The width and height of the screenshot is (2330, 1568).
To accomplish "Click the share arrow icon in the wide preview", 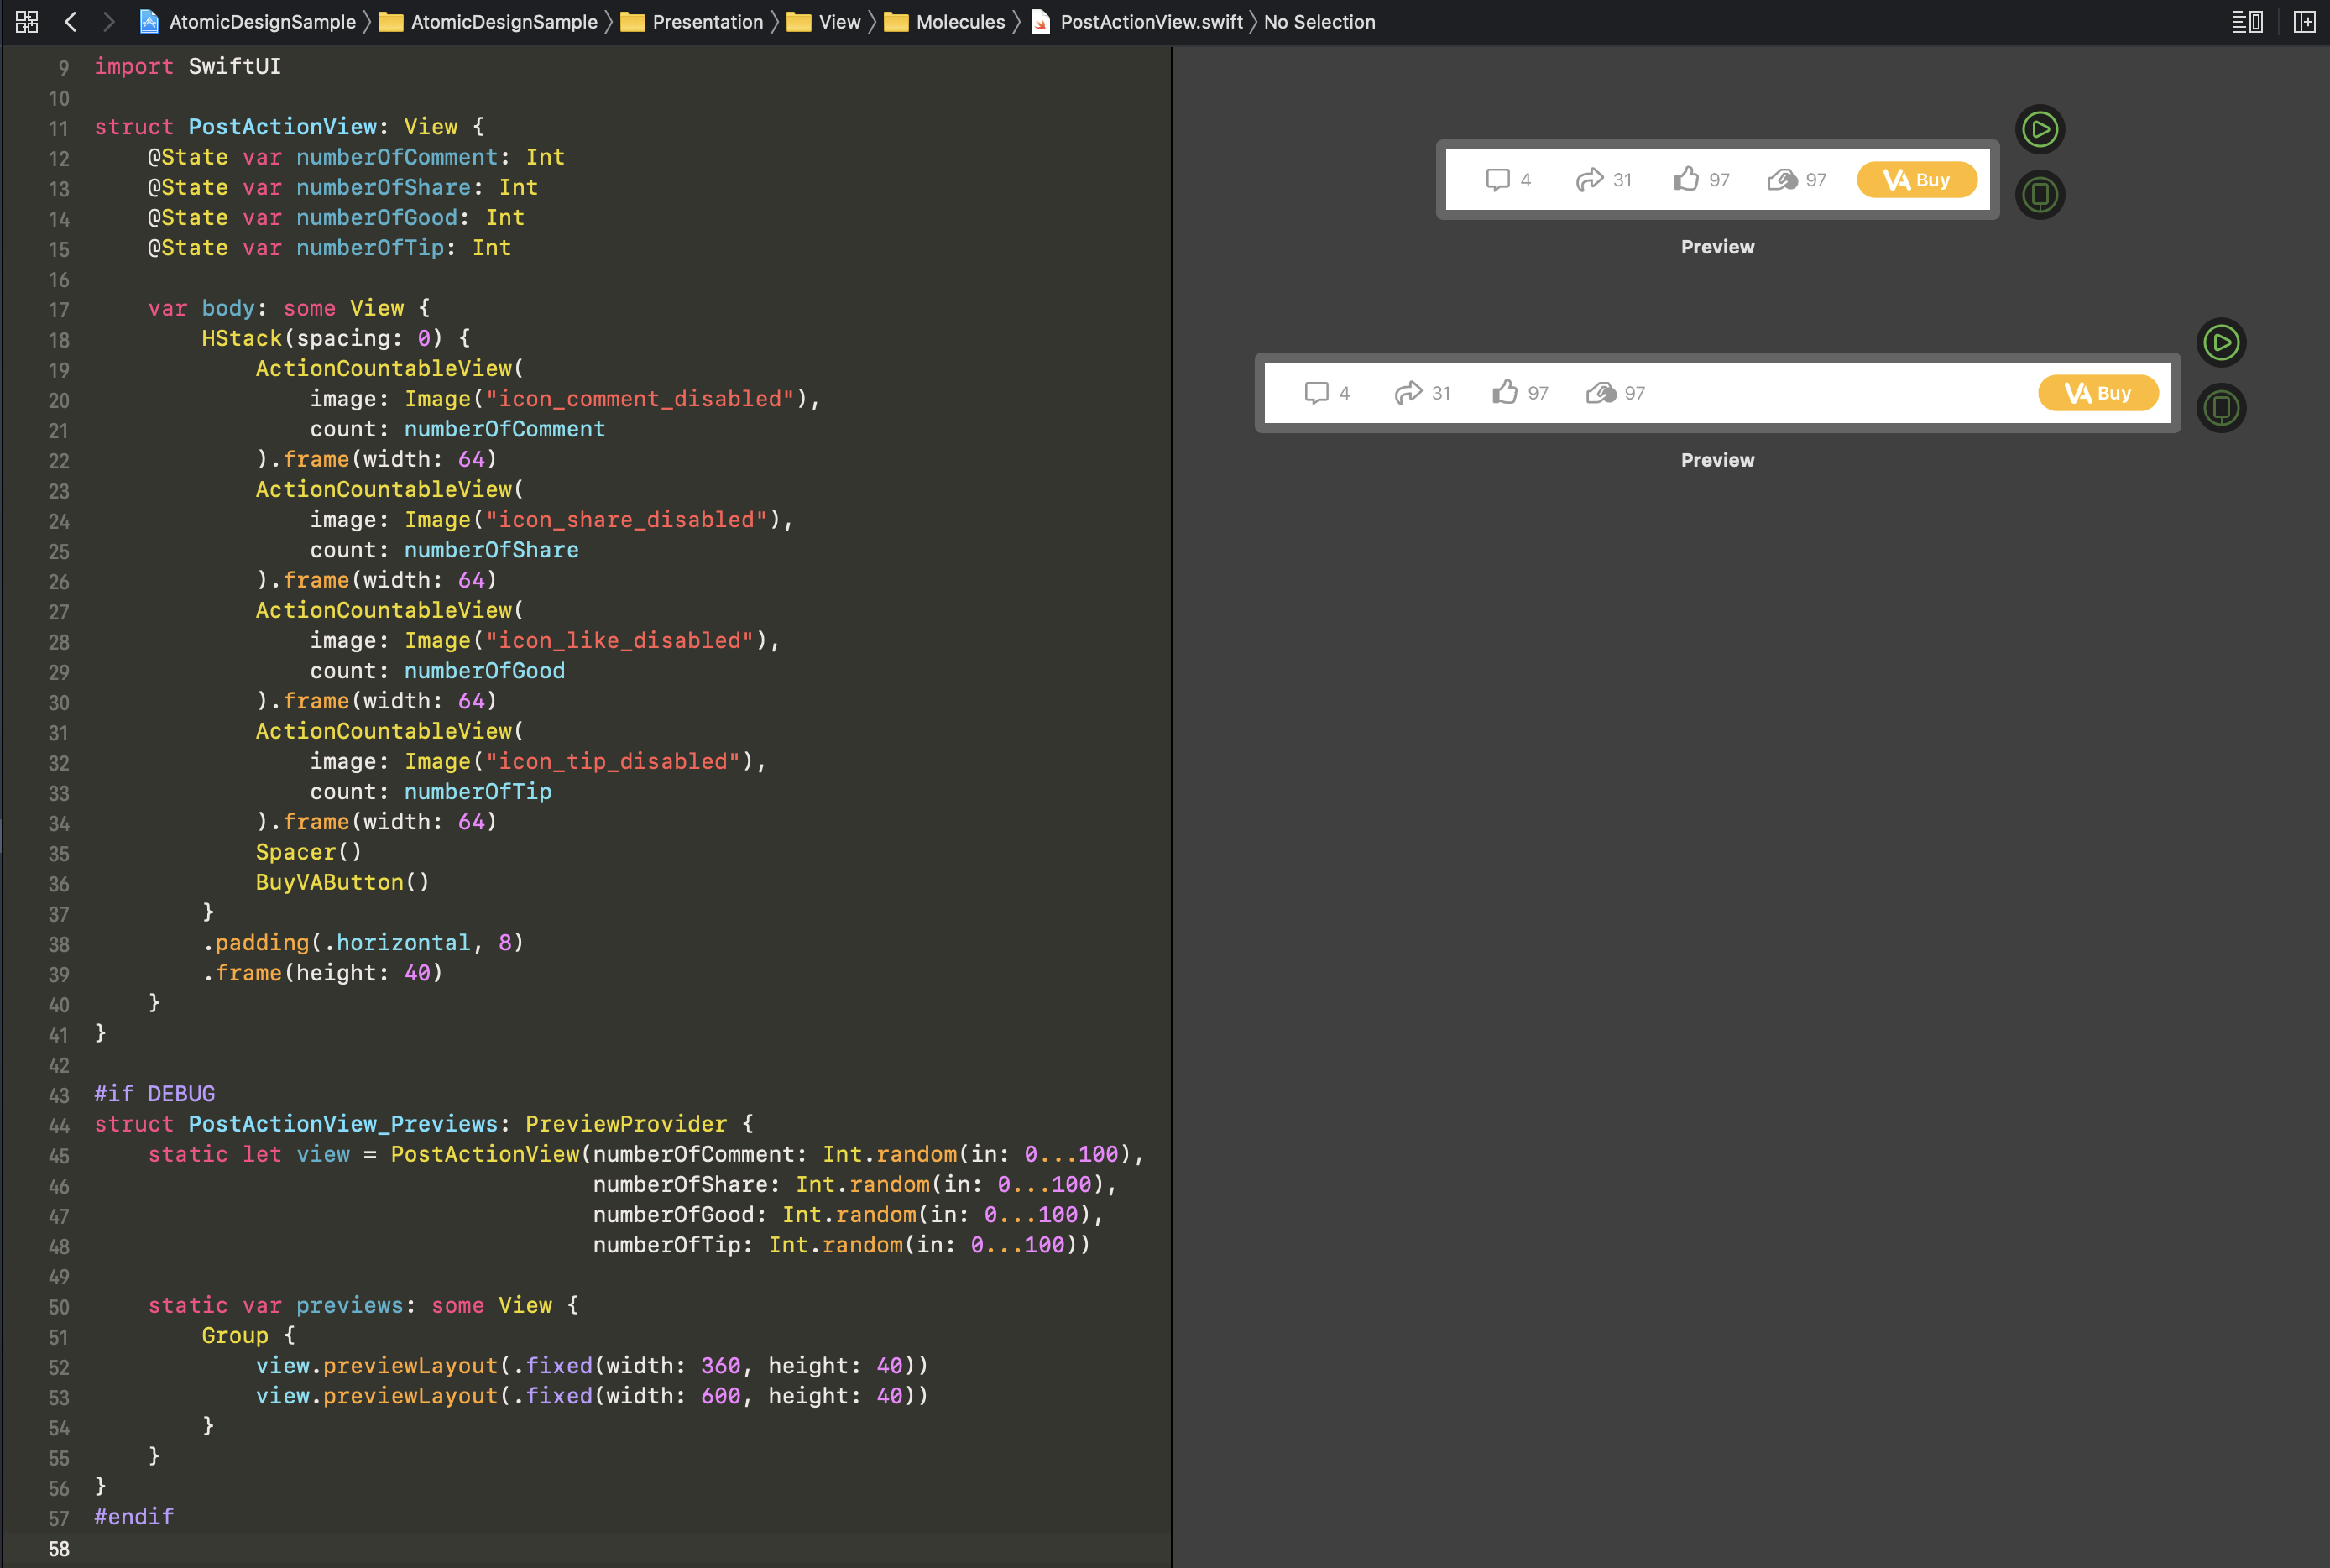I will coord(1408,393).
